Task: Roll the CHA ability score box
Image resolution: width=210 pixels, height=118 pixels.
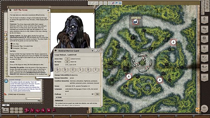Action: [95, 70]
